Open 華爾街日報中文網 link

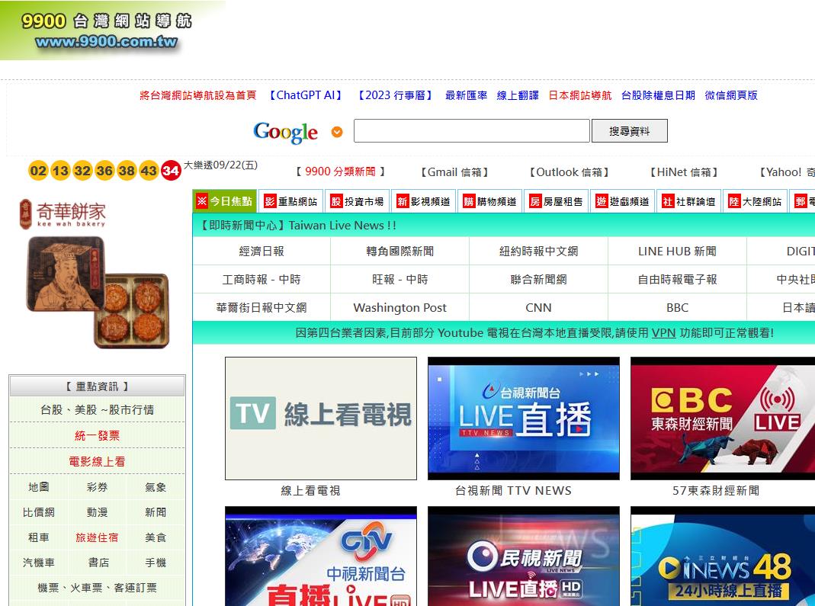pos(262,308)
